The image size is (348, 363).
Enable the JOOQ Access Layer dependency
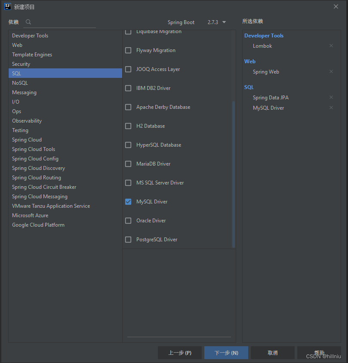128,69
